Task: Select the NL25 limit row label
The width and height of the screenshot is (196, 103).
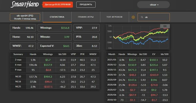Action: click(18, 87)
